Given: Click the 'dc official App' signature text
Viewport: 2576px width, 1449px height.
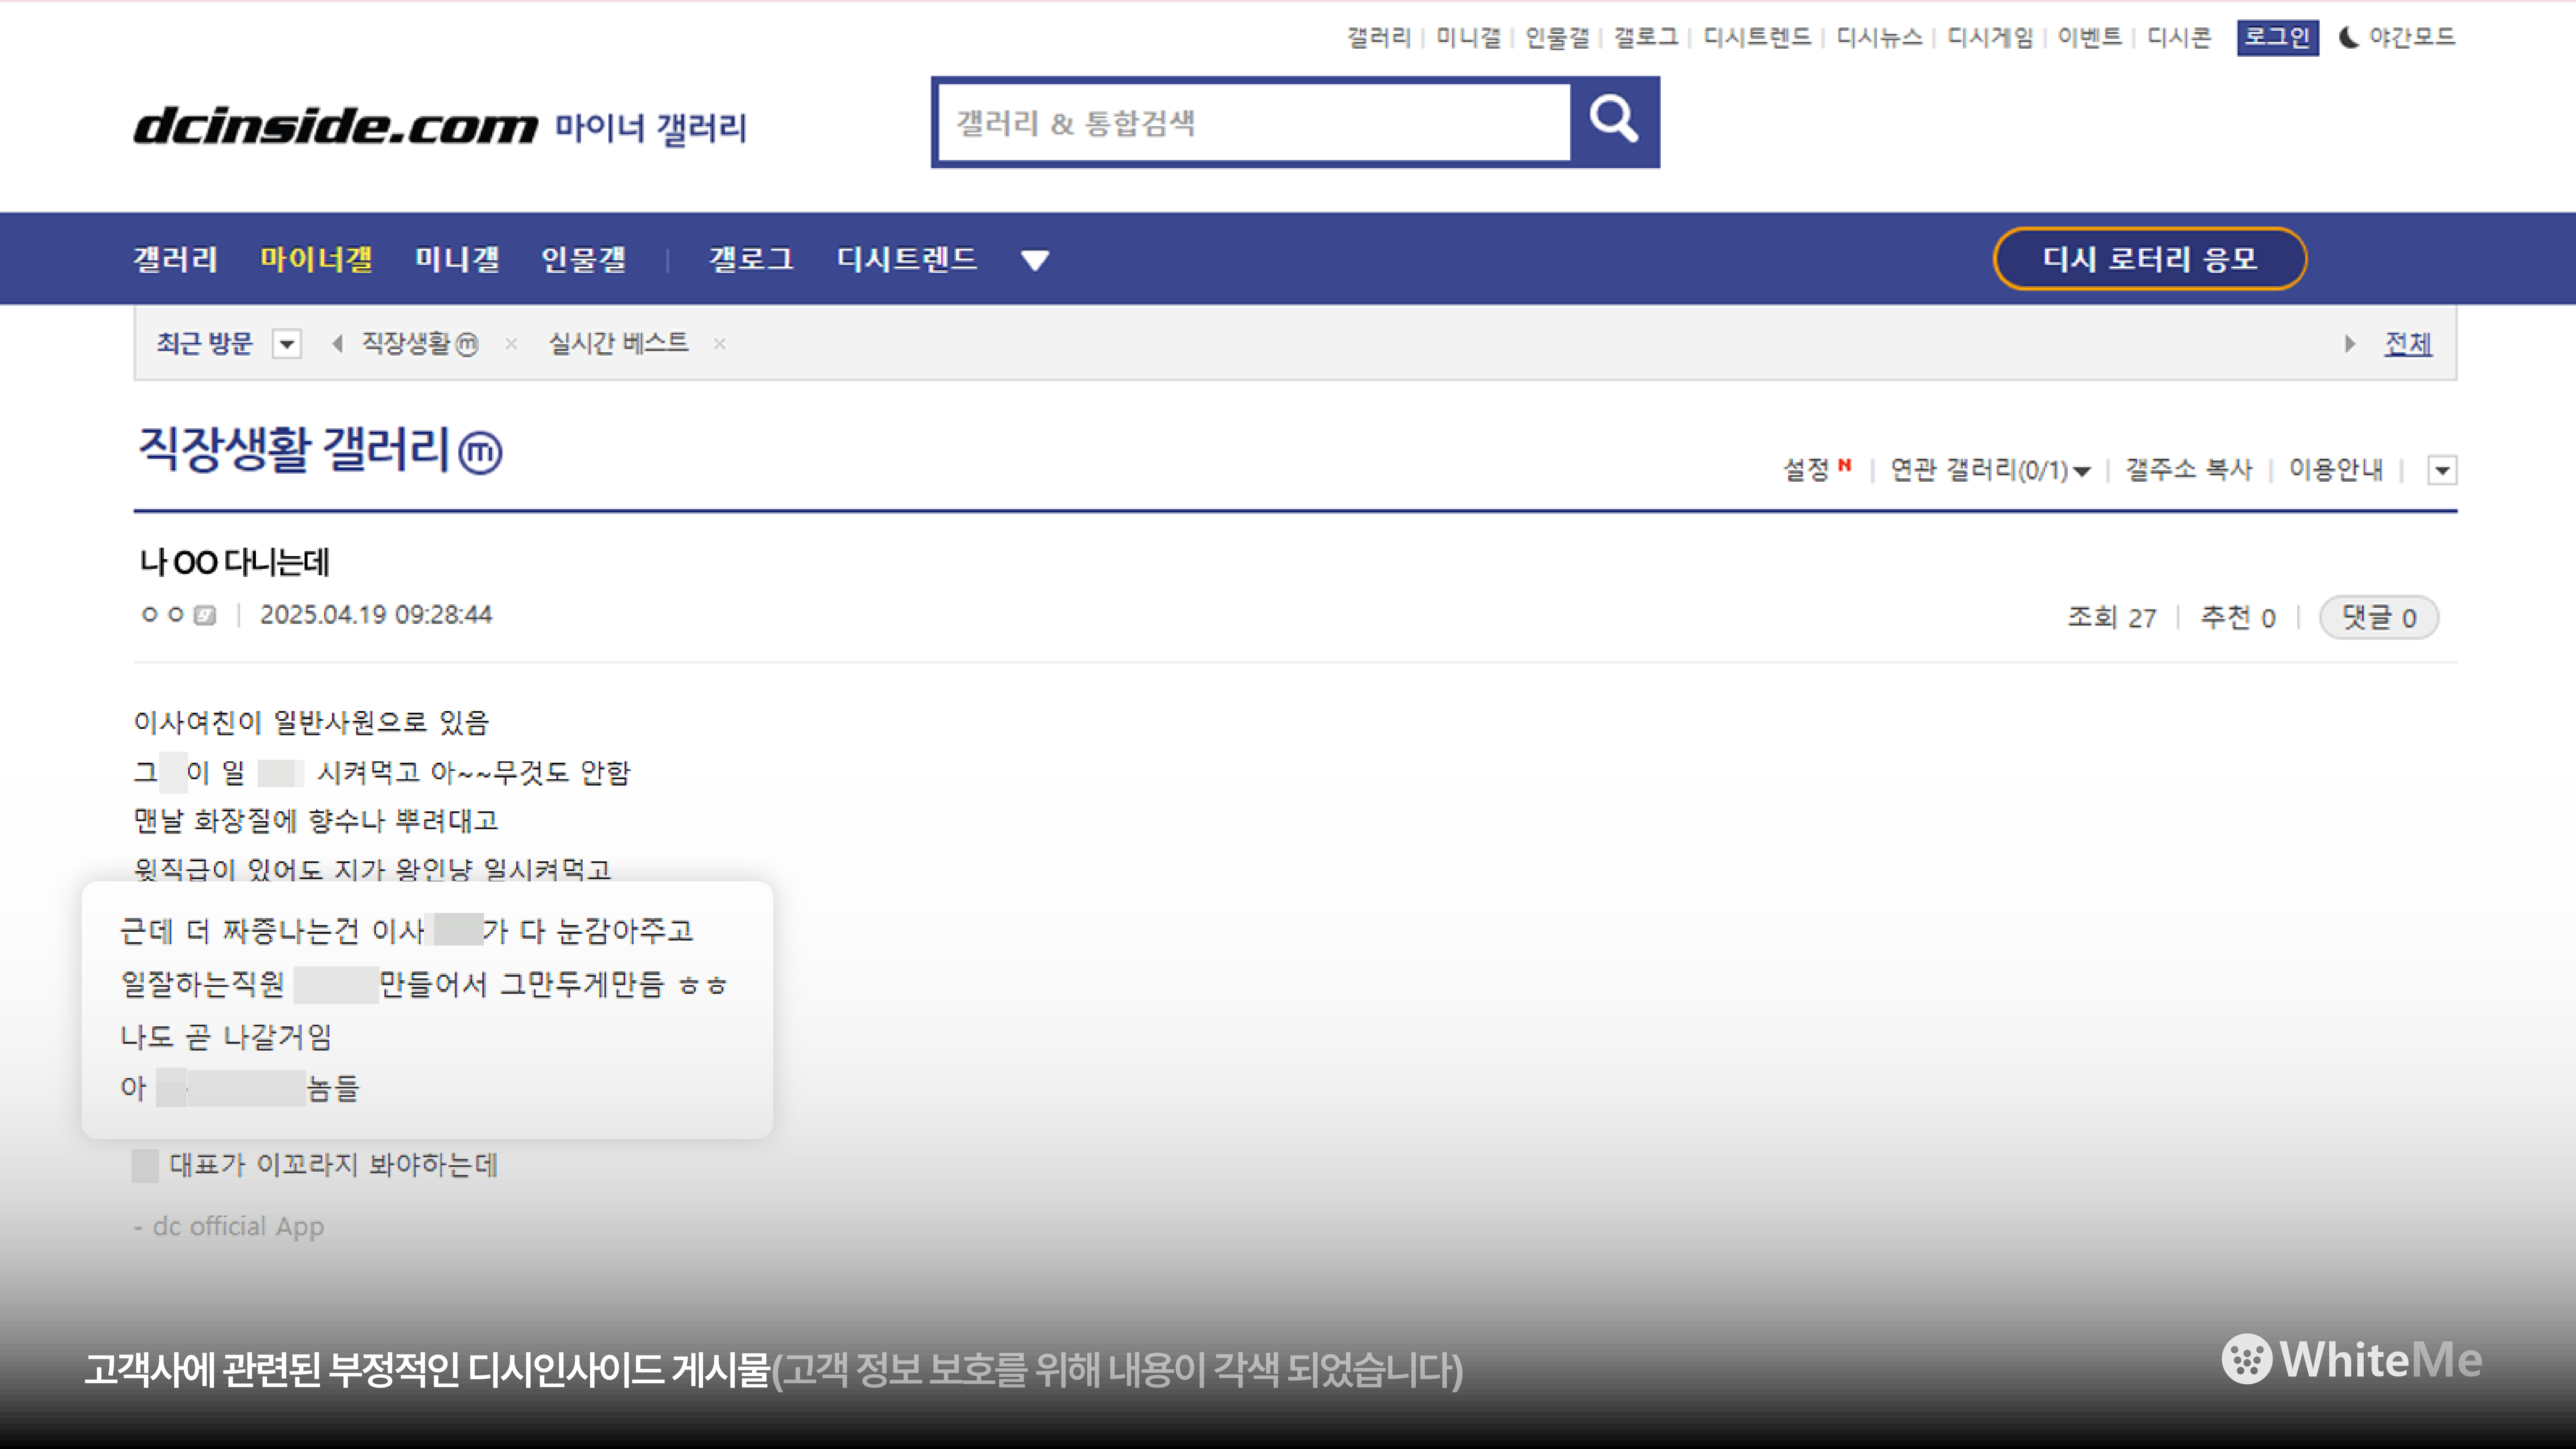Looking at the screenshot, I should (x=238, y=1227).
